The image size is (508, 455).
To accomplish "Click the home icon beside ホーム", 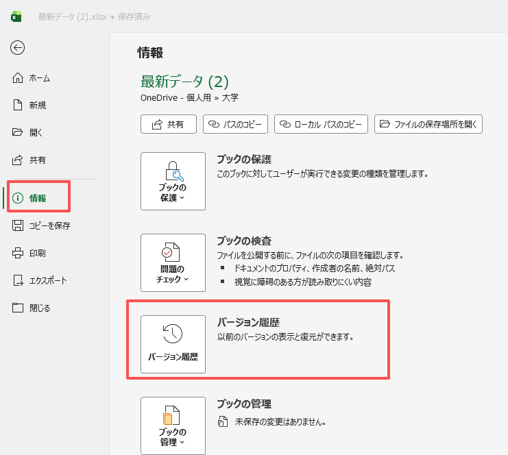I will coord(18,78).
